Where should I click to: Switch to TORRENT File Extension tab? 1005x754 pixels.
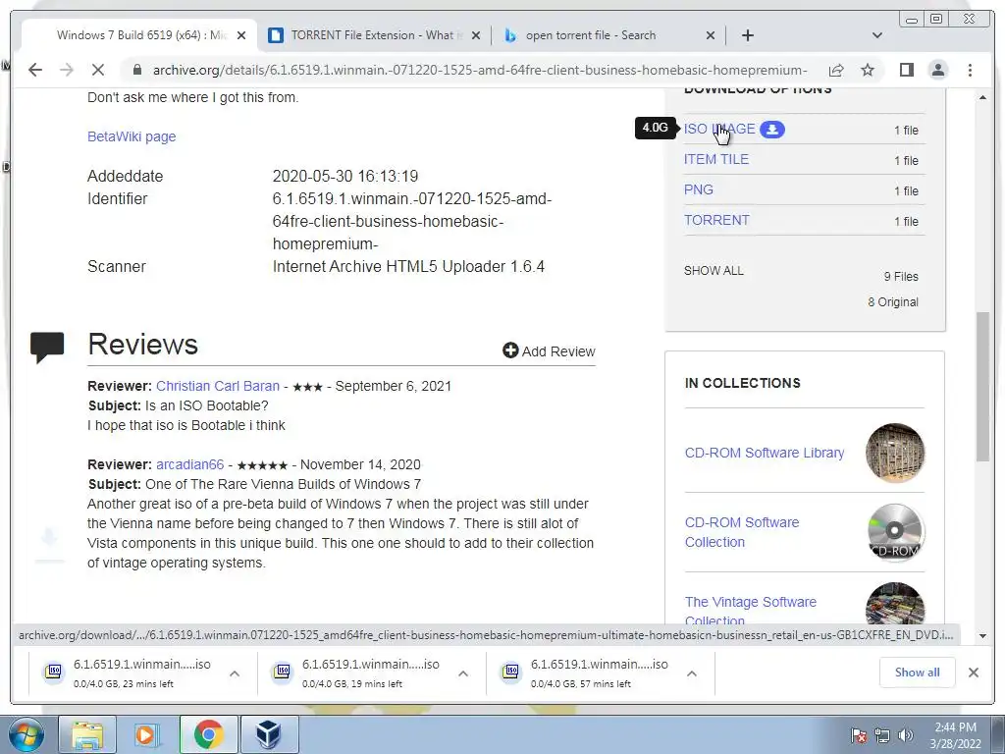374,35
